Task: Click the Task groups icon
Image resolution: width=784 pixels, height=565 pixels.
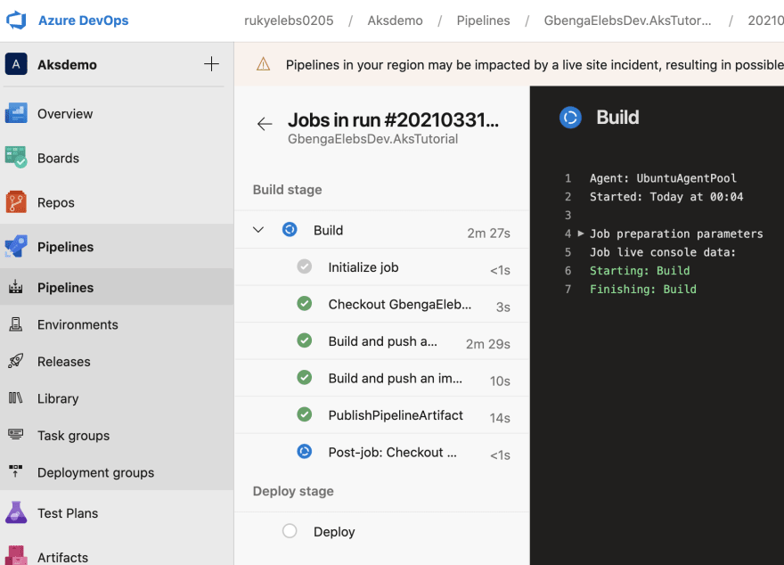Action: pos(15,434)
